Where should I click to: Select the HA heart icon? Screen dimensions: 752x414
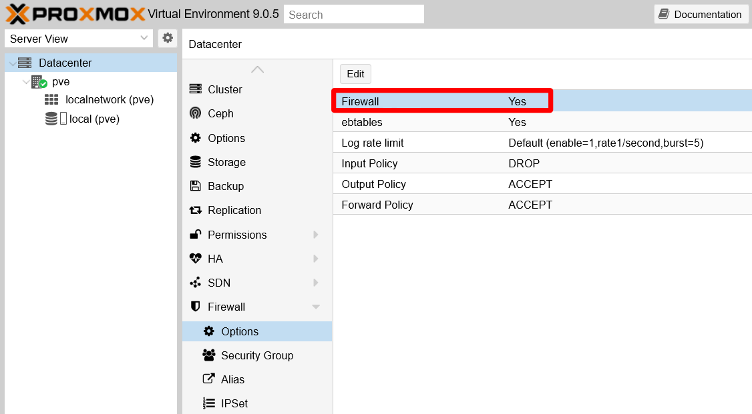click(x=196, y=258)
